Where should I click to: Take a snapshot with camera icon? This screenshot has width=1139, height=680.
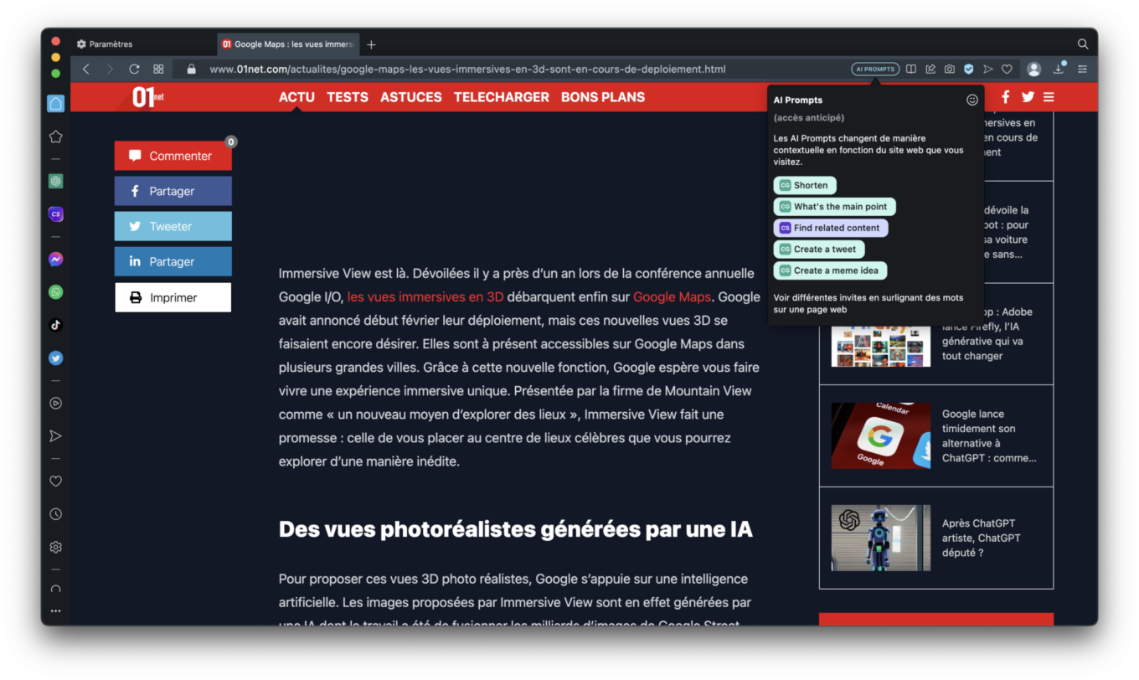pyautogui.click(x=950, y=69)
